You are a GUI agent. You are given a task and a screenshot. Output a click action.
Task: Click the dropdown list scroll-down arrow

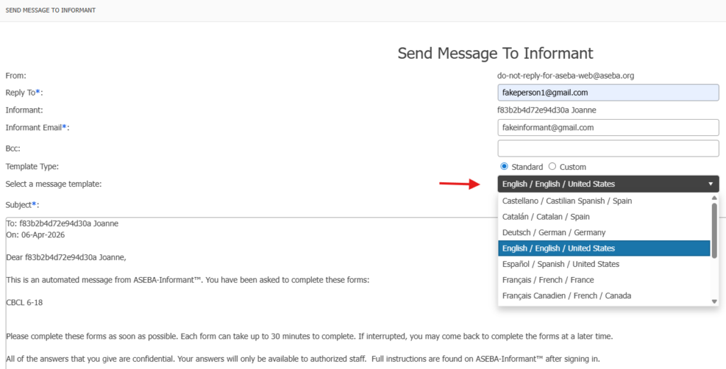[714, 302]
